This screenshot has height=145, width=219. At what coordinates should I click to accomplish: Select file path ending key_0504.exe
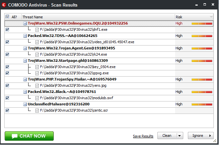pos(78,67)
